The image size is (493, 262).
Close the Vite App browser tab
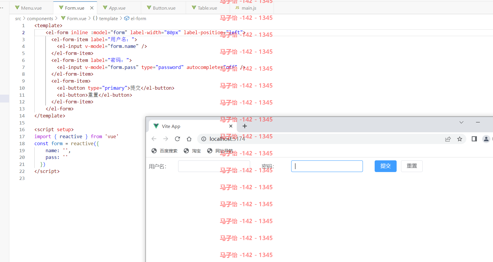click(x=231, y=126)
